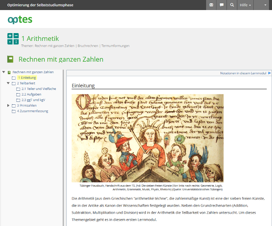Image resolution: width=272 pixels, height=226 pixels.
Task: Click the search magnifier icon
Action: pos(232,5)
